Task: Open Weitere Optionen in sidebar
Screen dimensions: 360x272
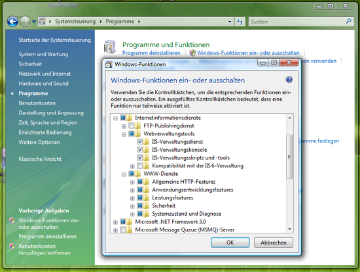Action: (x=39, y=142)
